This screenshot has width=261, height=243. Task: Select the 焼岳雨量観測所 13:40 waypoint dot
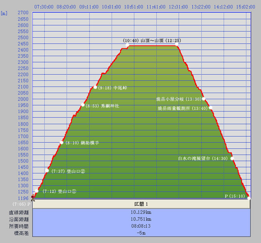click(210, 107)
